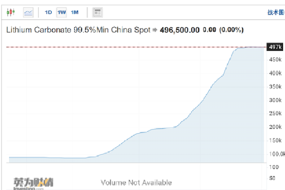This screenshot has width=285, height=190.
Task: Select the area line chart icon
Action: point(28,12)
